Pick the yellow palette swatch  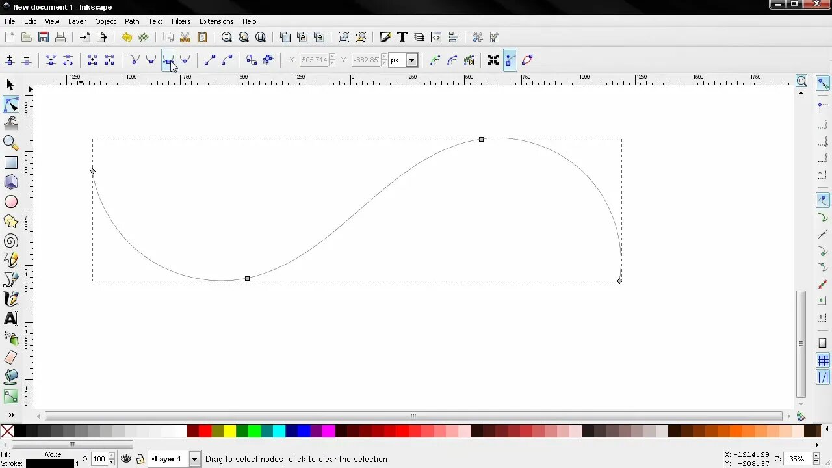[229, 431]
